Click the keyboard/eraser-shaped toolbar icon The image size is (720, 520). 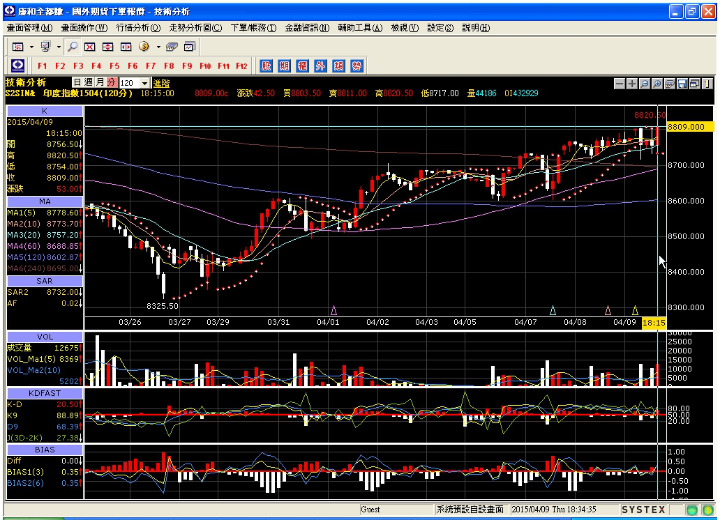[172, 47]
